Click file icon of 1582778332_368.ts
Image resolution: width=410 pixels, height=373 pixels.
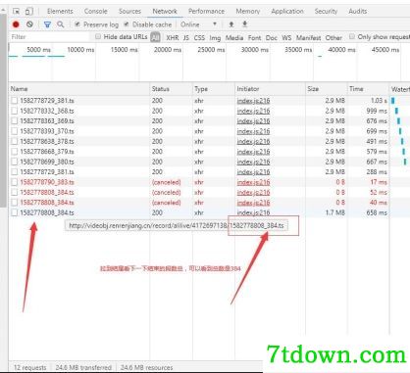click(x=15, y=111)
